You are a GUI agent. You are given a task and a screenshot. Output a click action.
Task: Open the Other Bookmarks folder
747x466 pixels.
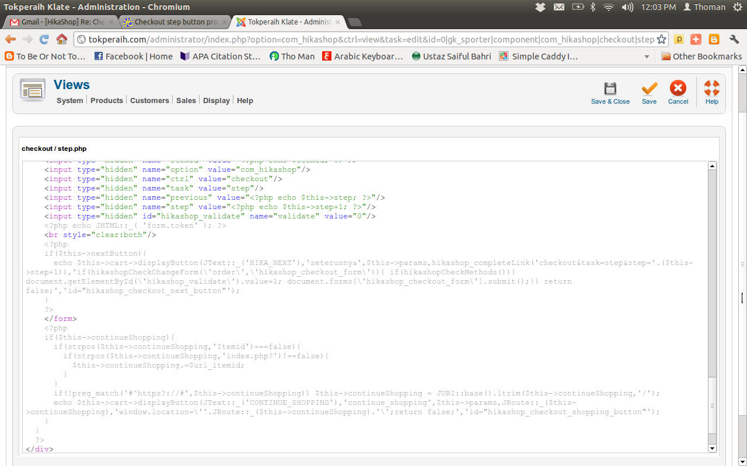click(x=701, y=57)
